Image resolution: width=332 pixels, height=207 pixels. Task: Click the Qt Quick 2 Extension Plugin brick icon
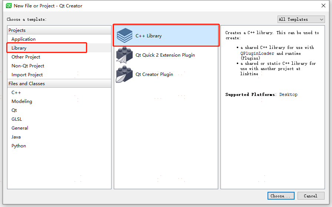coord(124,55)
